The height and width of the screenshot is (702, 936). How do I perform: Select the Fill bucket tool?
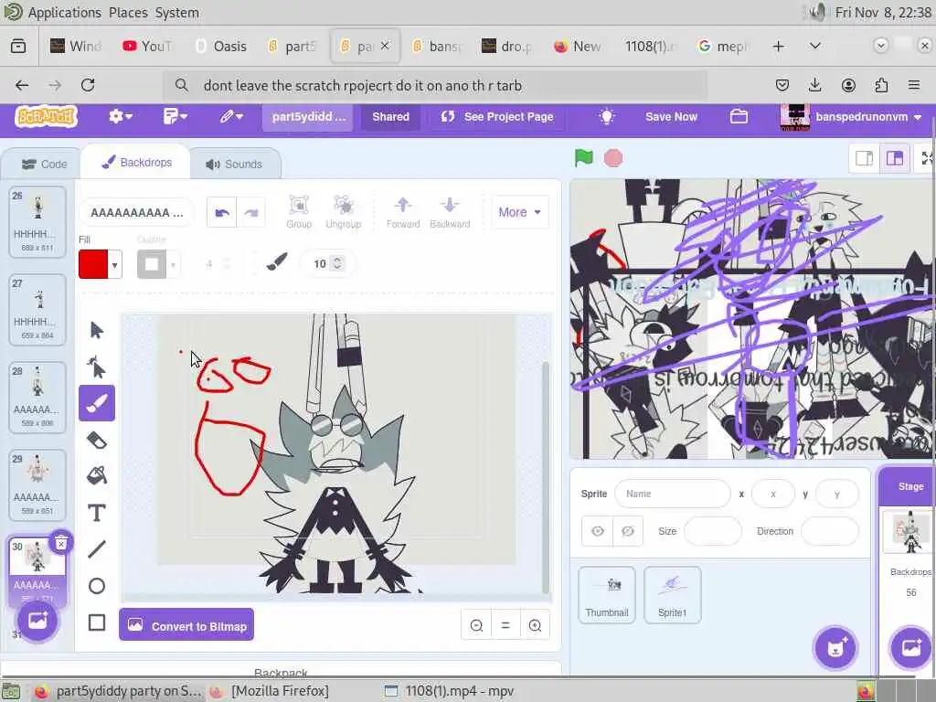(97, 475)
